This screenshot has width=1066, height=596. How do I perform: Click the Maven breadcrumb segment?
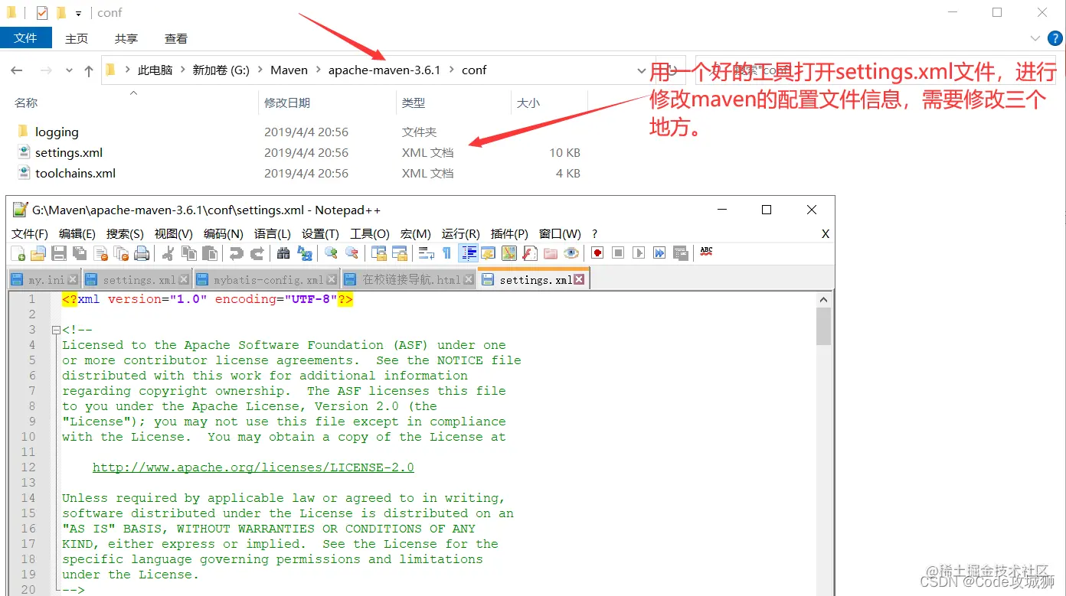289,70
